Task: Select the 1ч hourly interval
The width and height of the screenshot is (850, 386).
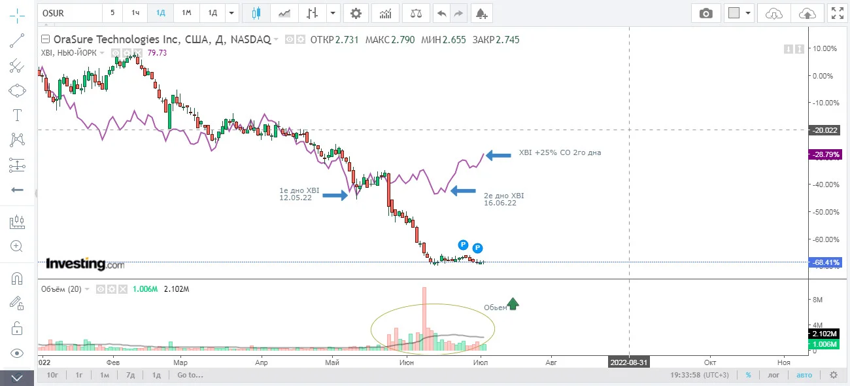Action: 135,12
